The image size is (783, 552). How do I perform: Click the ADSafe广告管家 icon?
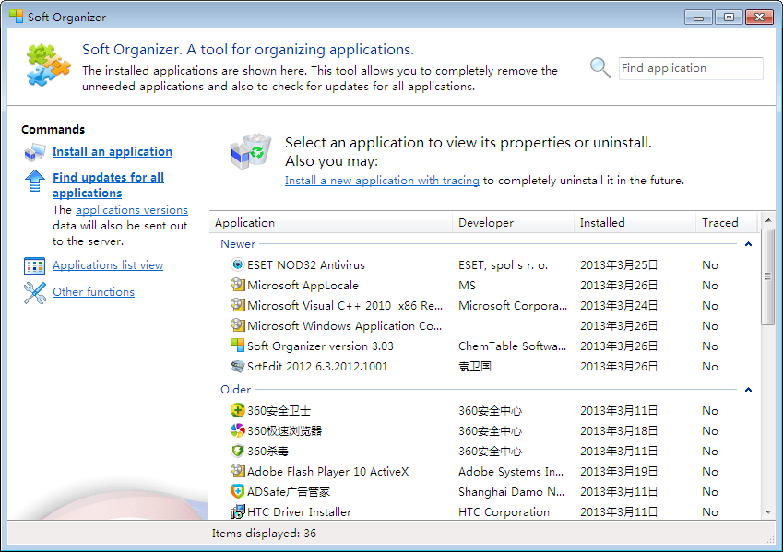point(237,491)
